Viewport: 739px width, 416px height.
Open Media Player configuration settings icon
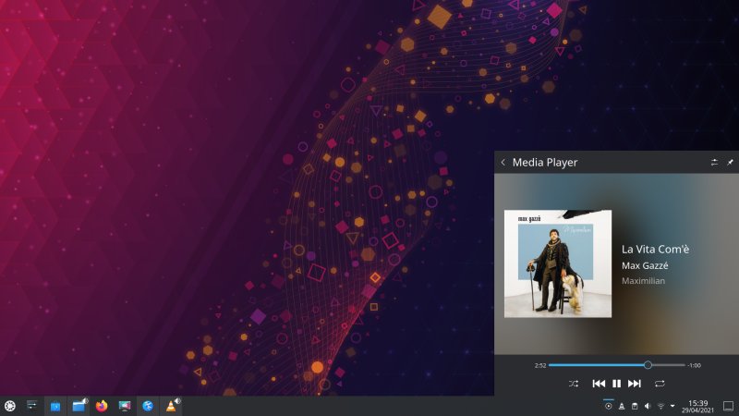[714, 163]
